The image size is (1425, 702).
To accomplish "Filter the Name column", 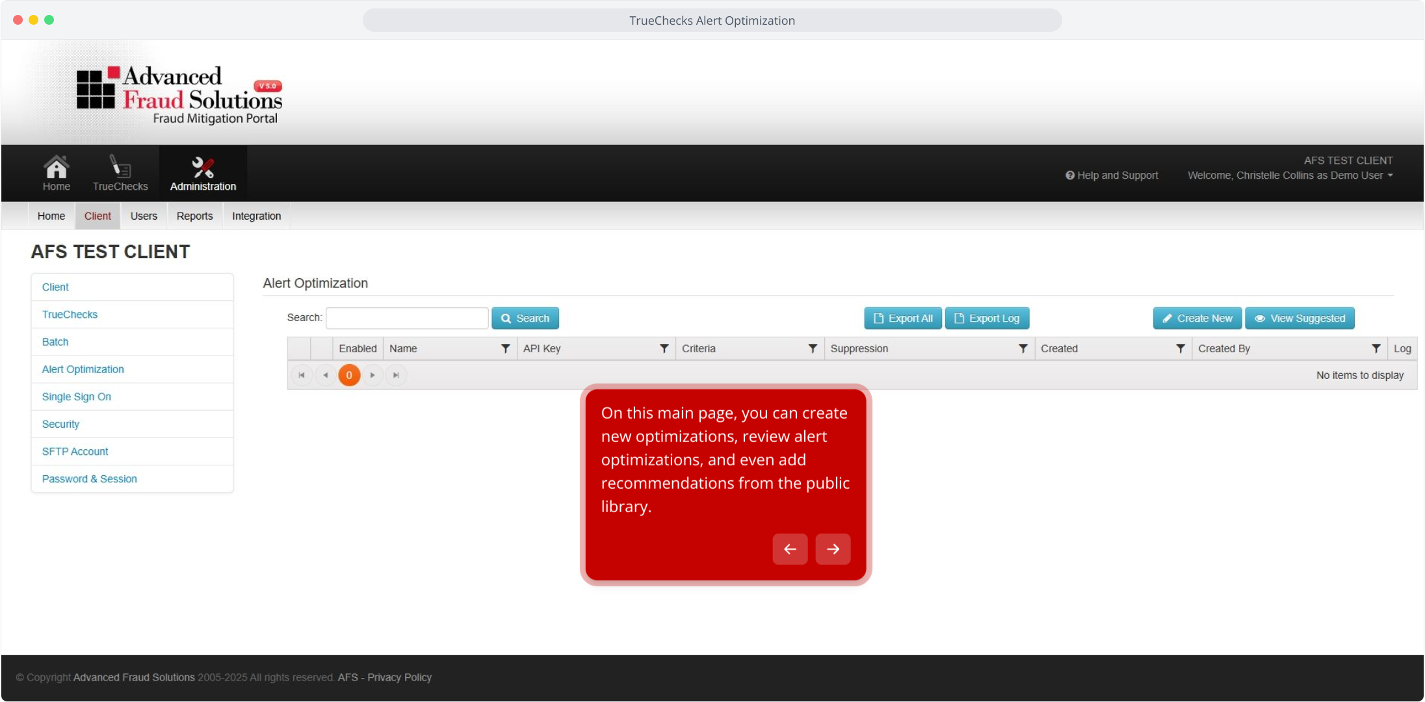I will [x=505, y=348].
